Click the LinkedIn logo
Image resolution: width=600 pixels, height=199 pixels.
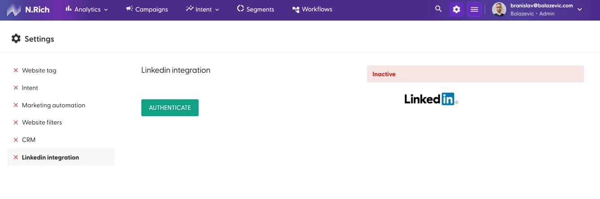point(431,99)
